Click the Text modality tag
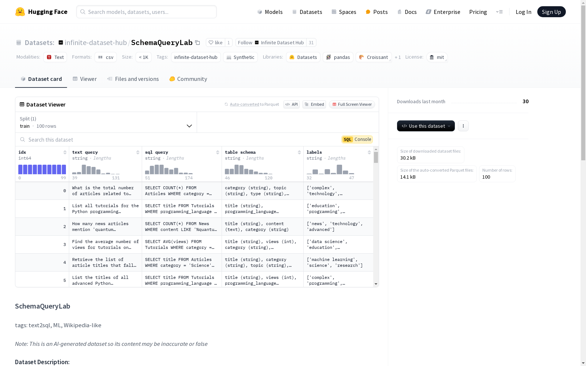 click(x=55, y=57)
